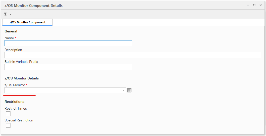Enable the Restrict Times checkbox
This screenshot has width=266, height=136.
click(8, 114)
